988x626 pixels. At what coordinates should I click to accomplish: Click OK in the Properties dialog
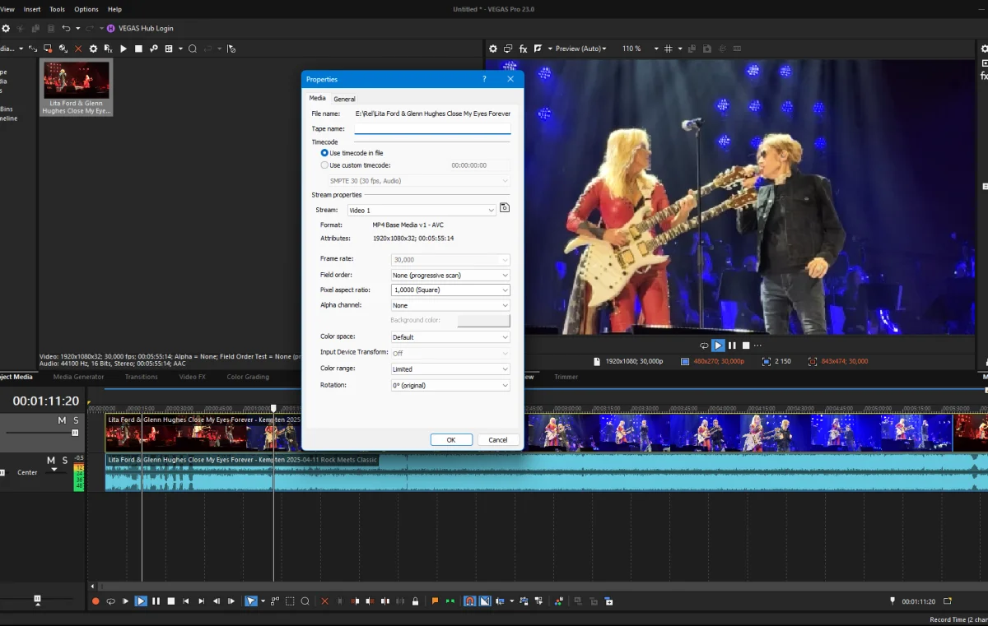point(450,440)
